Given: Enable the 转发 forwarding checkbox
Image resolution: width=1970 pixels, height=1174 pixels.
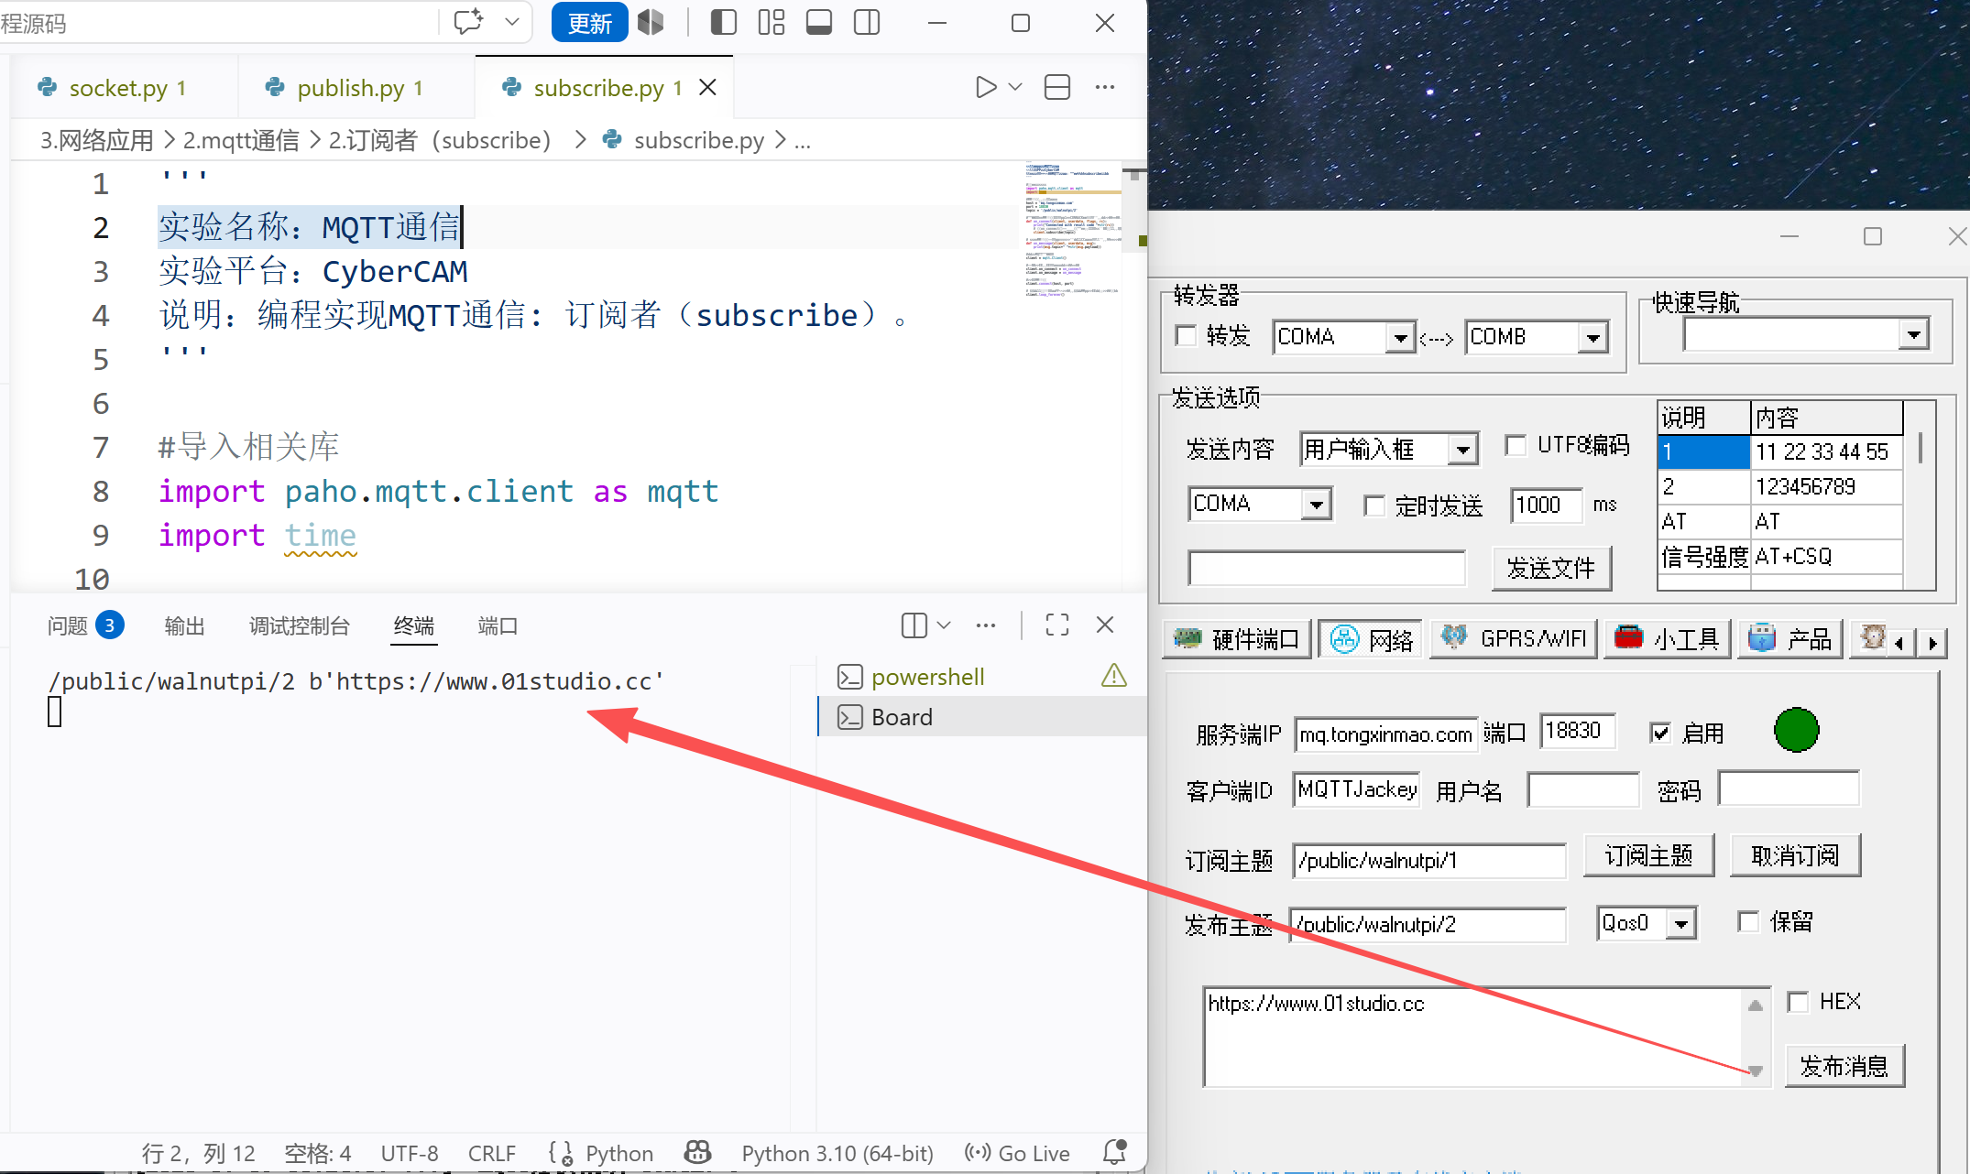Looking at the screenshot, I should tap(1186, 336).
